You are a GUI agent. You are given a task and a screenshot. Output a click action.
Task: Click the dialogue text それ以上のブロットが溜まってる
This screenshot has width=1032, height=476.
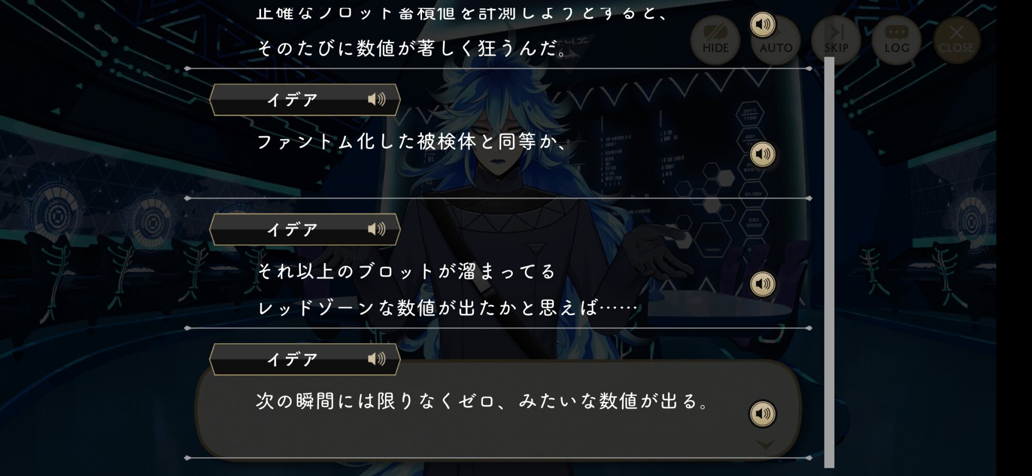(x=406, y=271)
